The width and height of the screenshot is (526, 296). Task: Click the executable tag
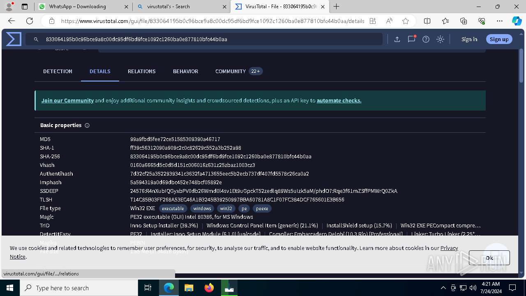coord(173,208)
